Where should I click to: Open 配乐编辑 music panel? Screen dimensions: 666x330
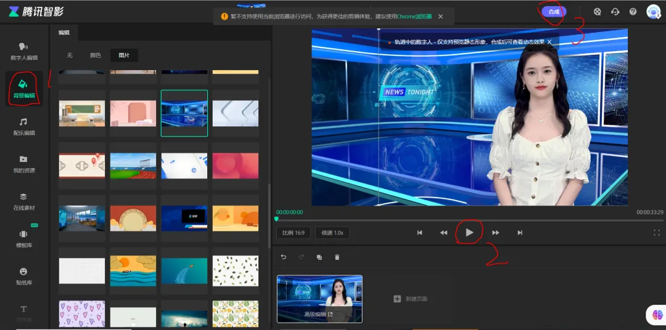24,126
